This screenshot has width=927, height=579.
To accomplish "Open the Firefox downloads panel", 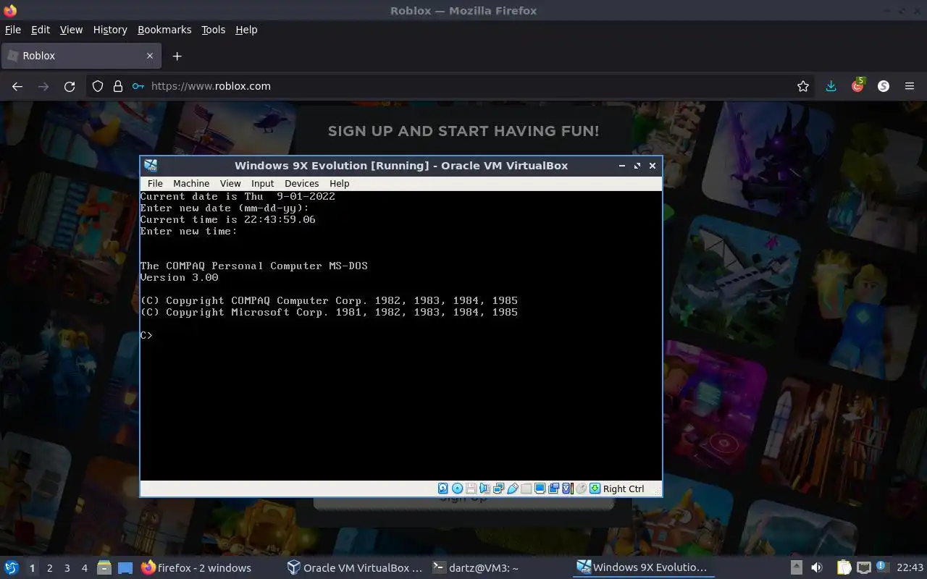I will coord(831,86).
